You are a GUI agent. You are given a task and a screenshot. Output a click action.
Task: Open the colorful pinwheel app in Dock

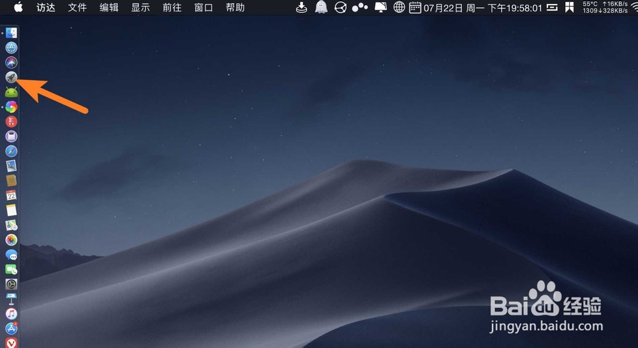point(11,107)
